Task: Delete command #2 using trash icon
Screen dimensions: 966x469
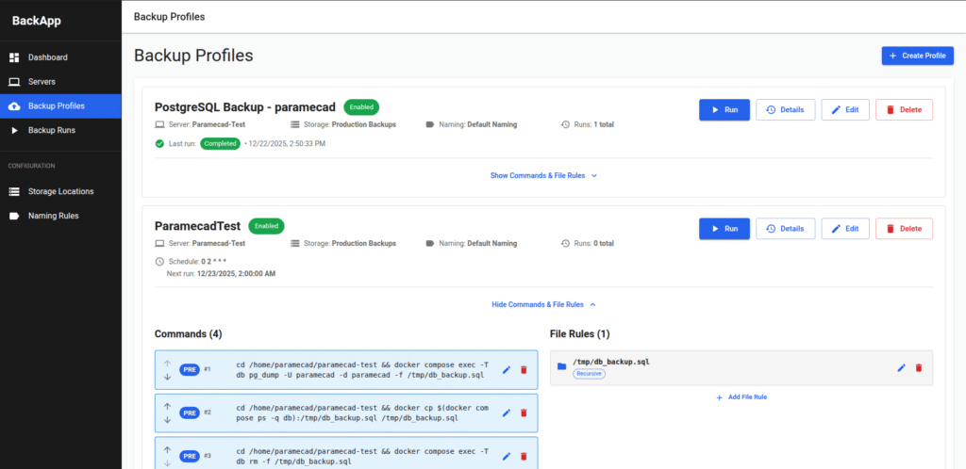Action: [524, 412]
